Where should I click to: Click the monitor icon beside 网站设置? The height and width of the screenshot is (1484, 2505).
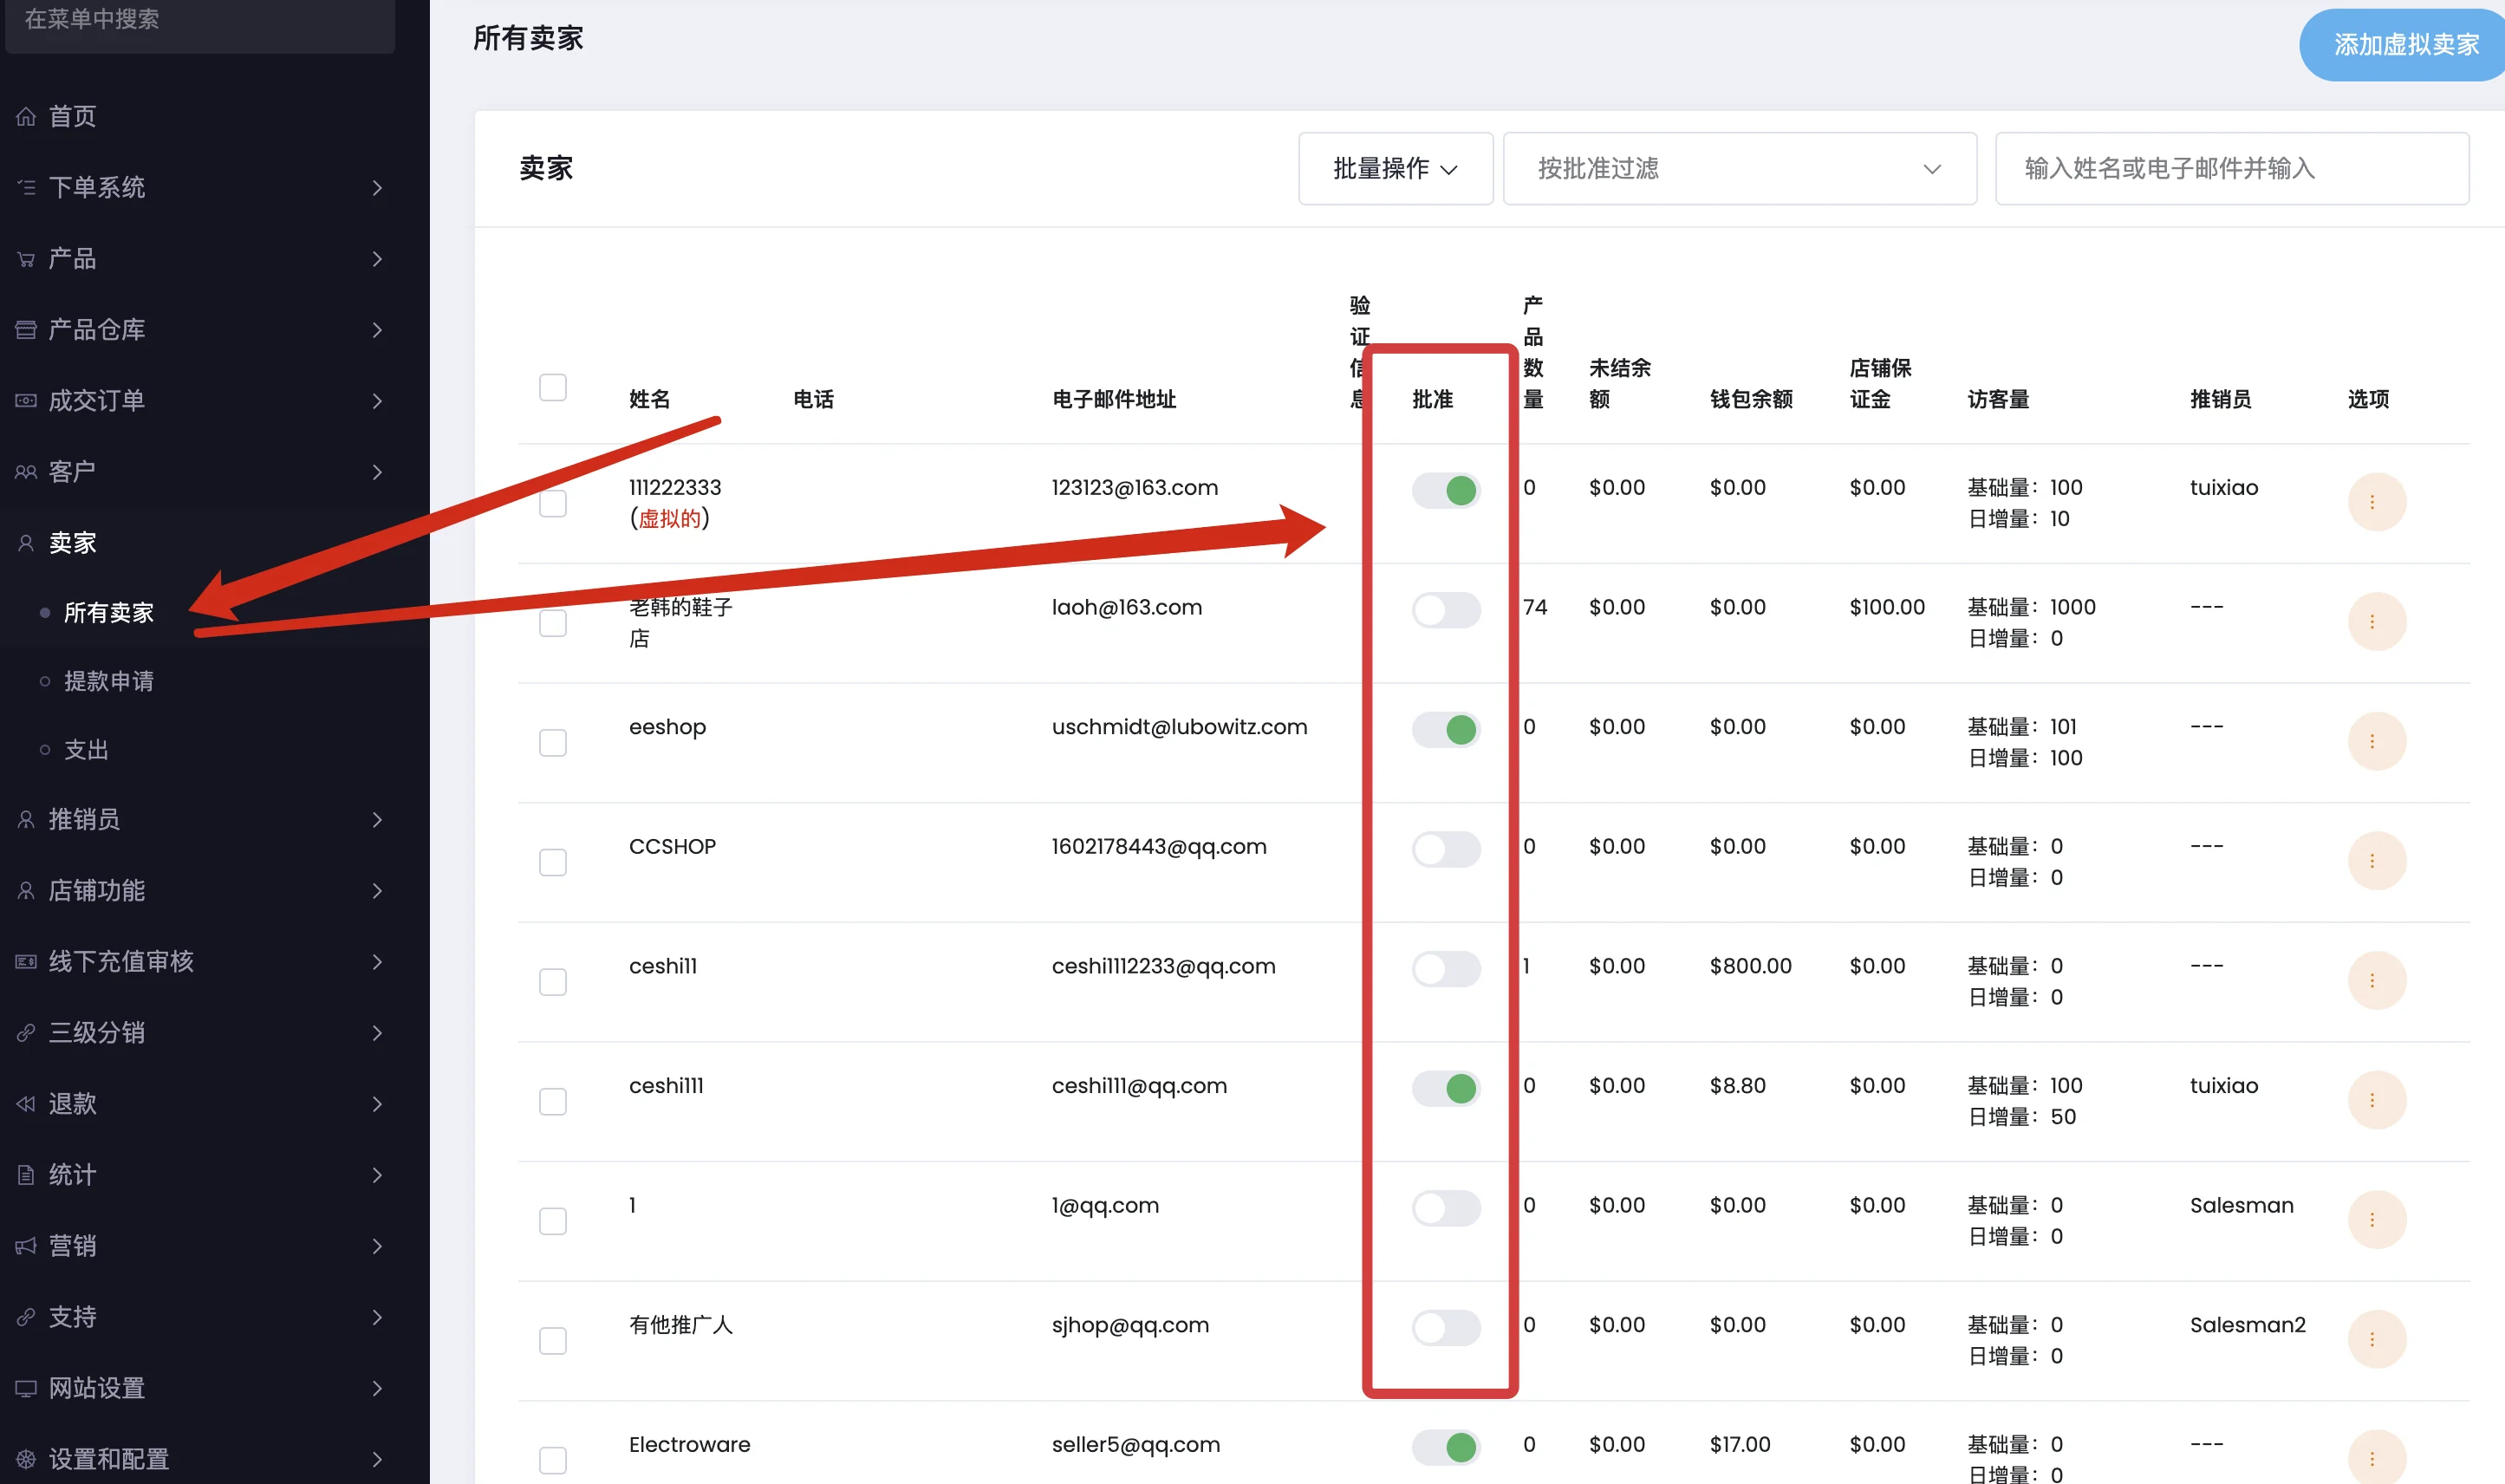pos(26,1388)
